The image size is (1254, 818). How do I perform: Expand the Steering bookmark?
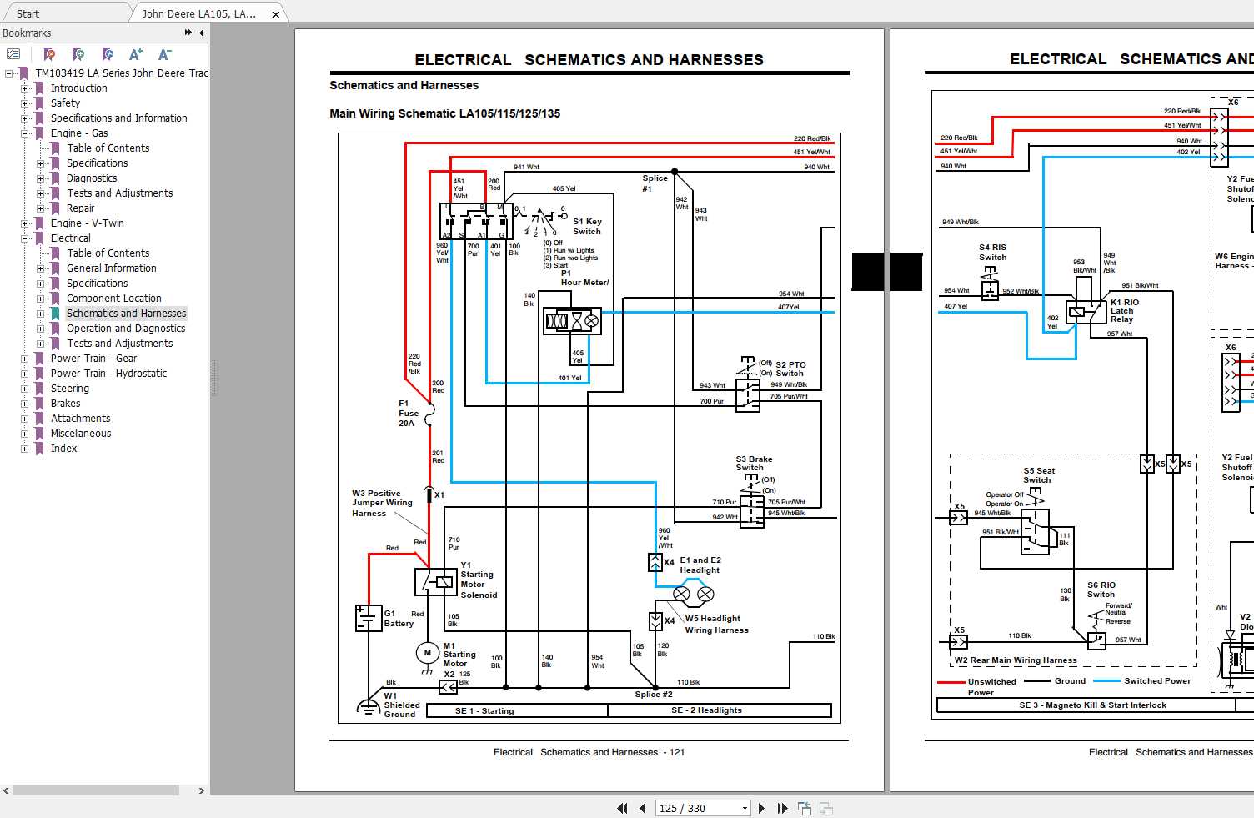click(25, 389)
